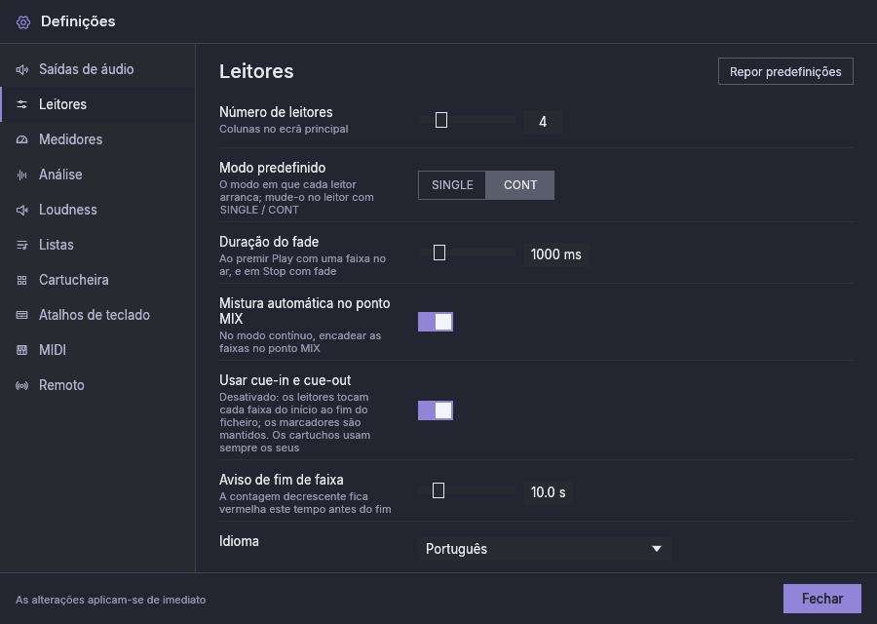Image resolution: width=877 pixels, height=624 pixels.
Task: Open the Análise settings
Action: 97,175
